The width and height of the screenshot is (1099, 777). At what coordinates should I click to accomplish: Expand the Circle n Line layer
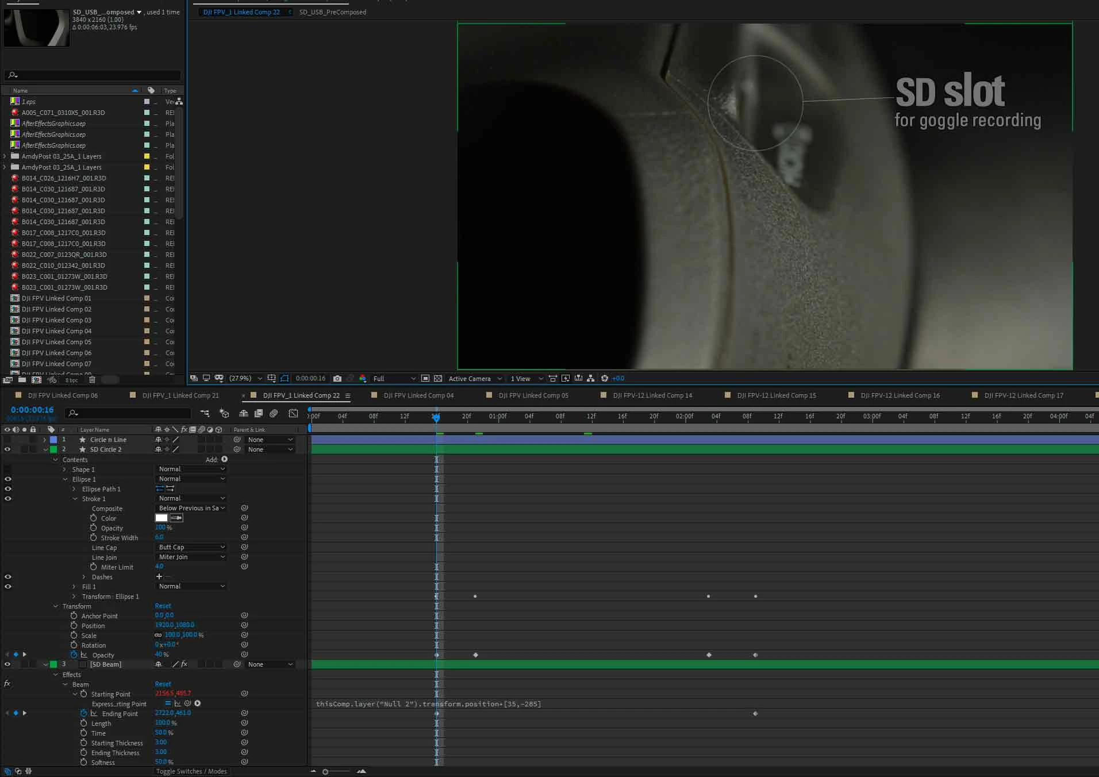coord(45,440)
